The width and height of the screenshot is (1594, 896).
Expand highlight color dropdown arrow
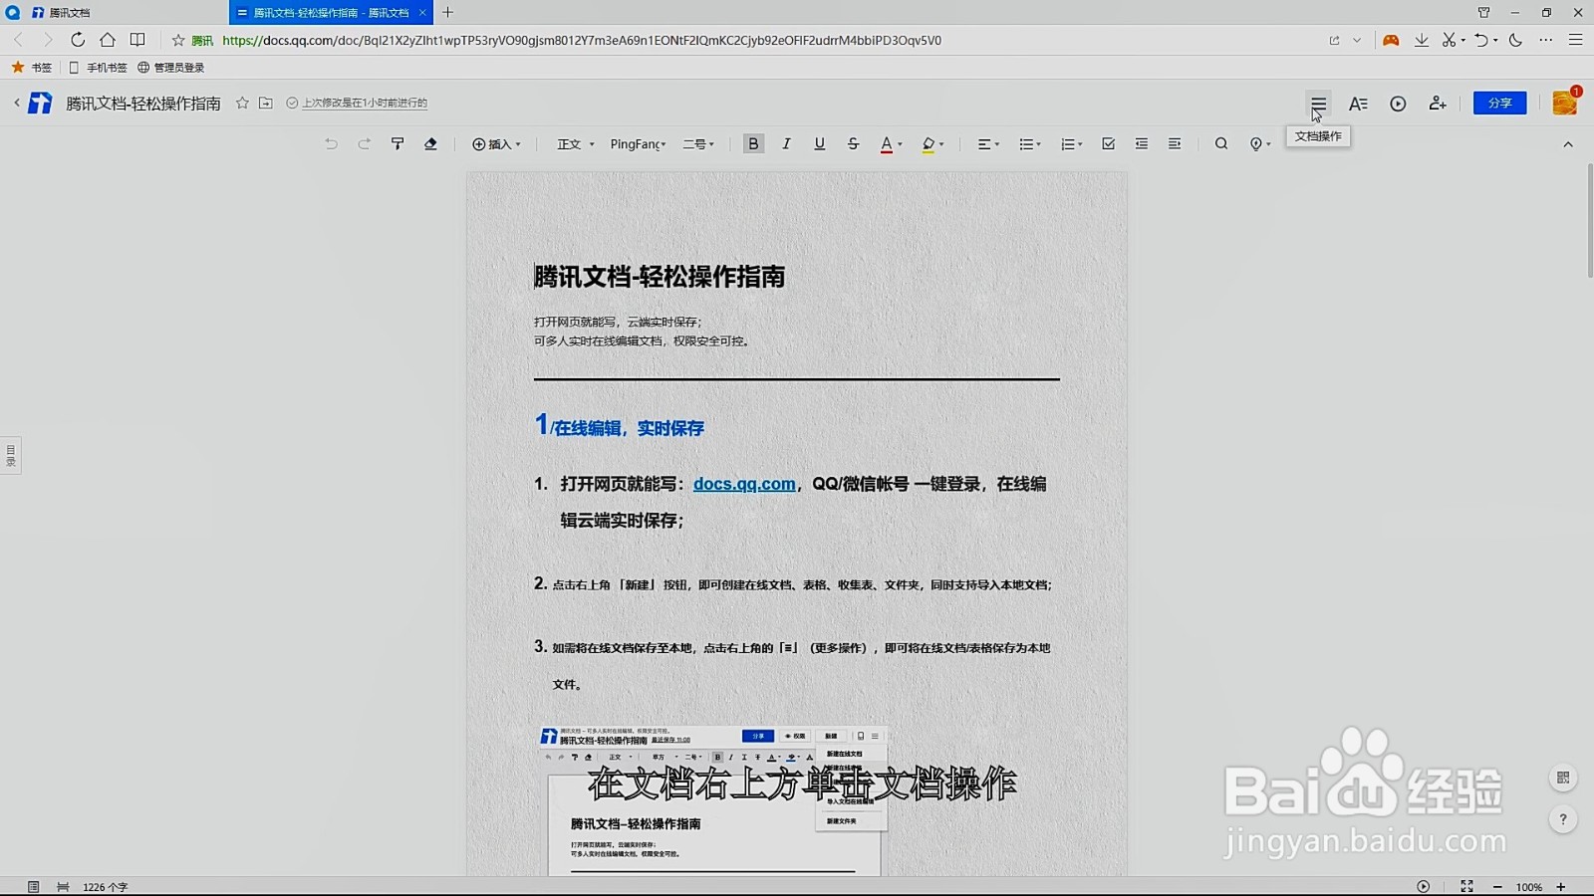pyautogui.click(x=941, y=145)
